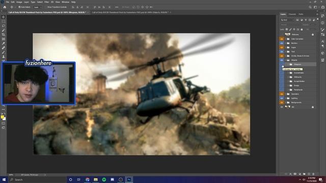The image size is (326, 183).
Task: Open the Character collapsed panel icon
Action: click(322, 42)
